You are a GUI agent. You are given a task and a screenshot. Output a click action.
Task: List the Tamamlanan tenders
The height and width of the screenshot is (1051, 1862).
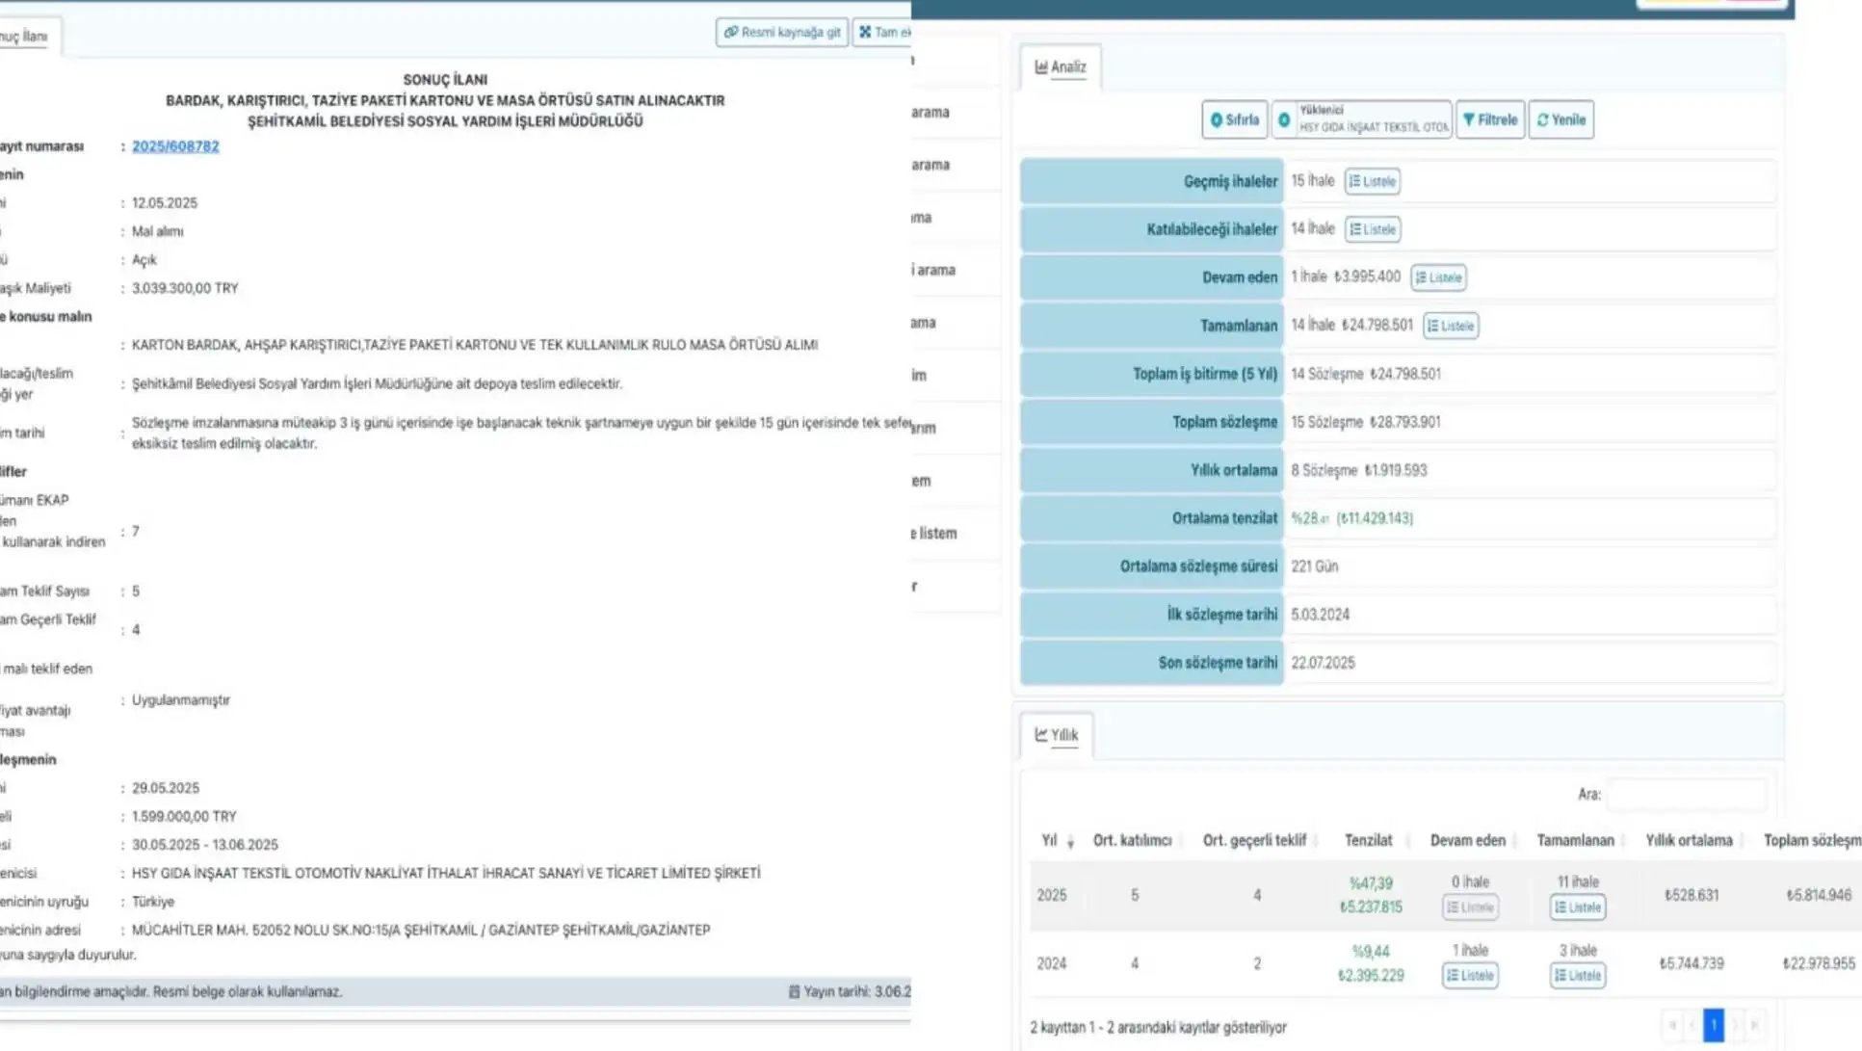[x=1450, y=326]
